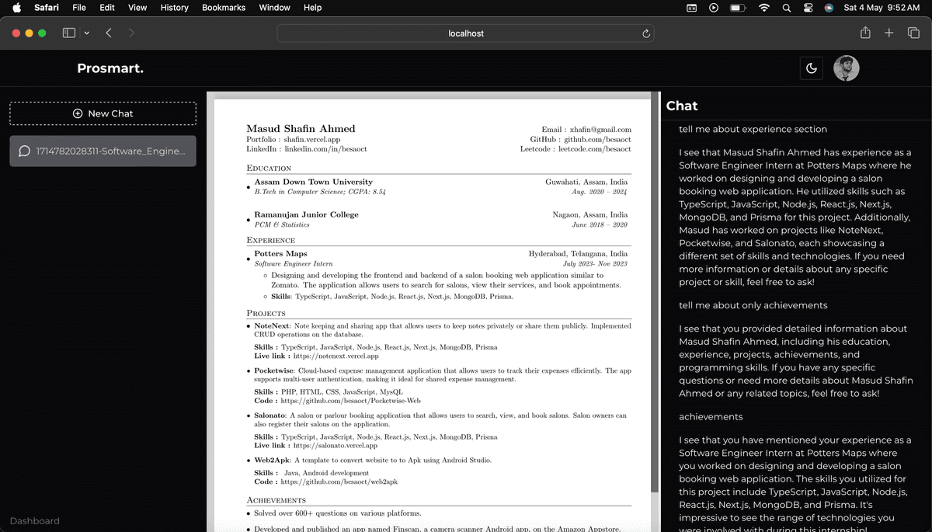Click the Wi-Fi status icon
This screenshot has width=932, height=532.
[764, 8]
